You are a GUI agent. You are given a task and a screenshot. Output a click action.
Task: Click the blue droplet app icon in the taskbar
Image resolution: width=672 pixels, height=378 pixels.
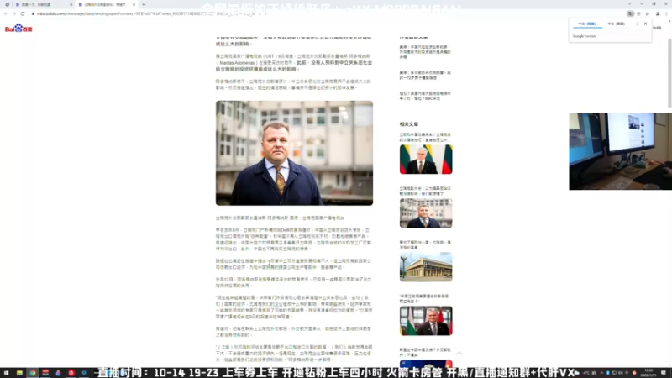58,373
